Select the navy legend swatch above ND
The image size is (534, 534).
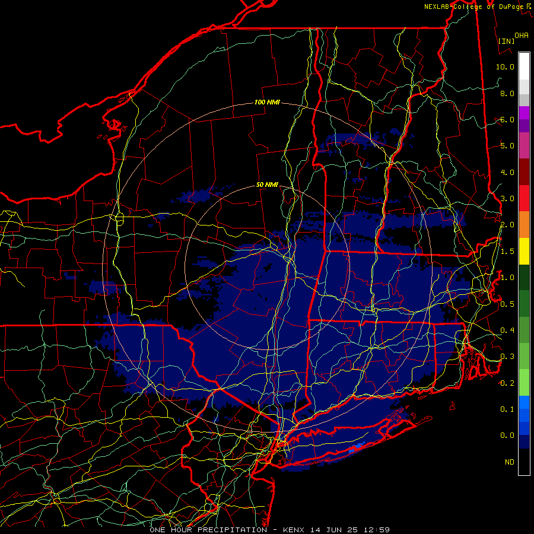(x=524, y=442)
